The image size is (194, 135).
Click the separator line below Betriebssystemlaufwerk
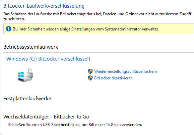coord(98,53)
